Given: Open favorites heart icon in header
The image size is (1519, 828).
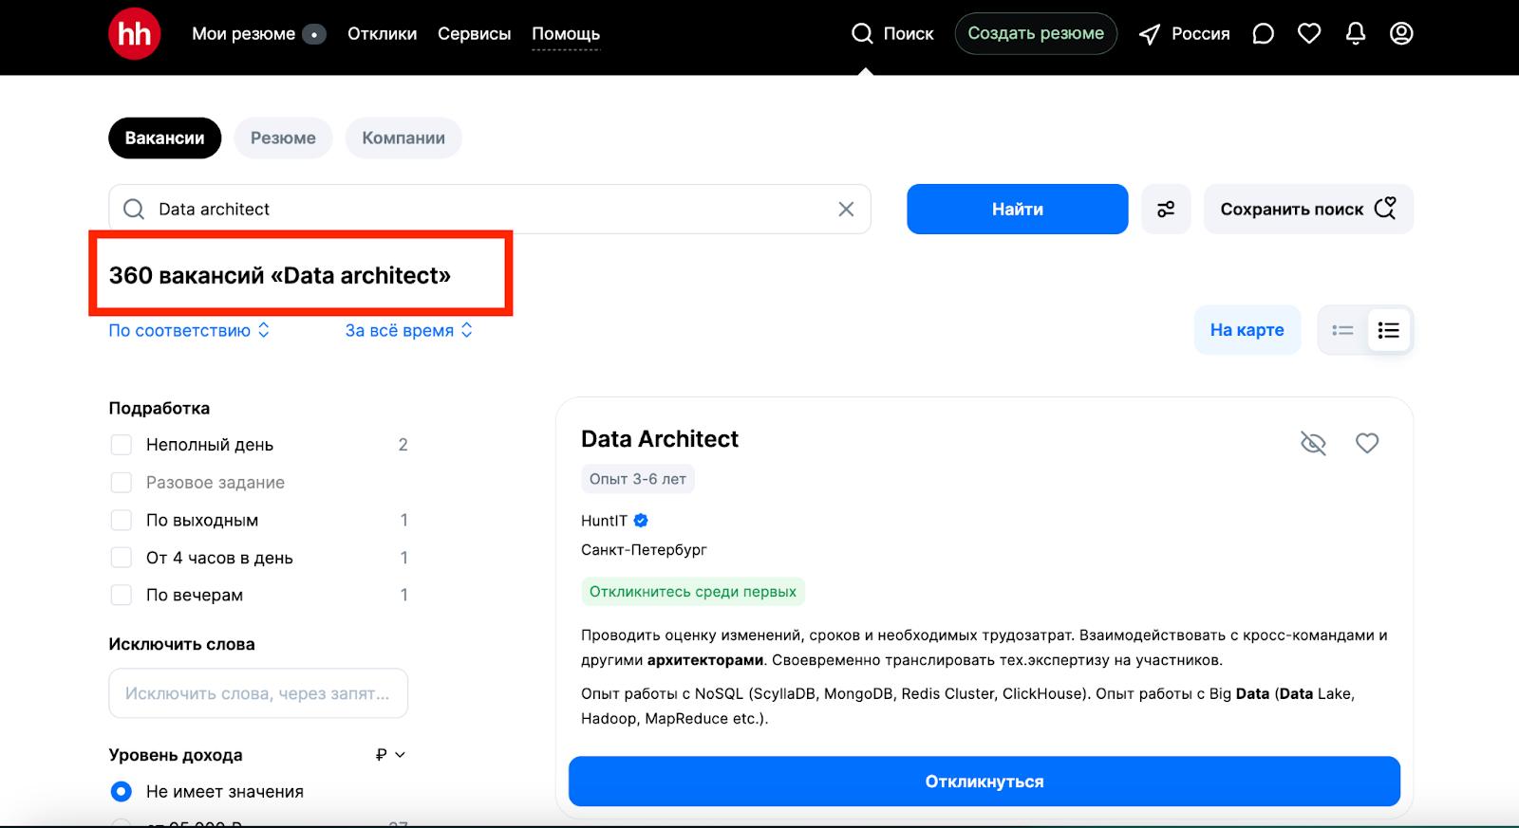Looking at the screenshot, I should coord(1309,34).
